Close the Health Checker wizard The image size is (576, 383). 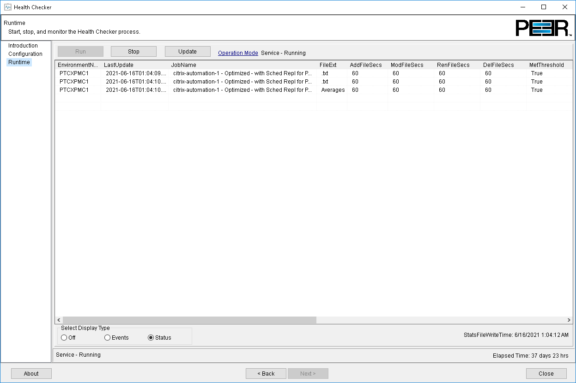pyautogui.click(x=546, y=373)
